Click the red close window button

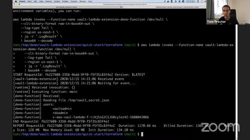click(x=14, y=4)
